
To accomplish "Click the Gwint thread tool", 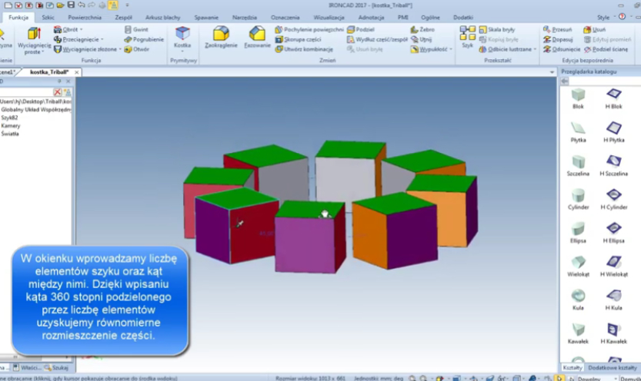I will coord(135,29).
